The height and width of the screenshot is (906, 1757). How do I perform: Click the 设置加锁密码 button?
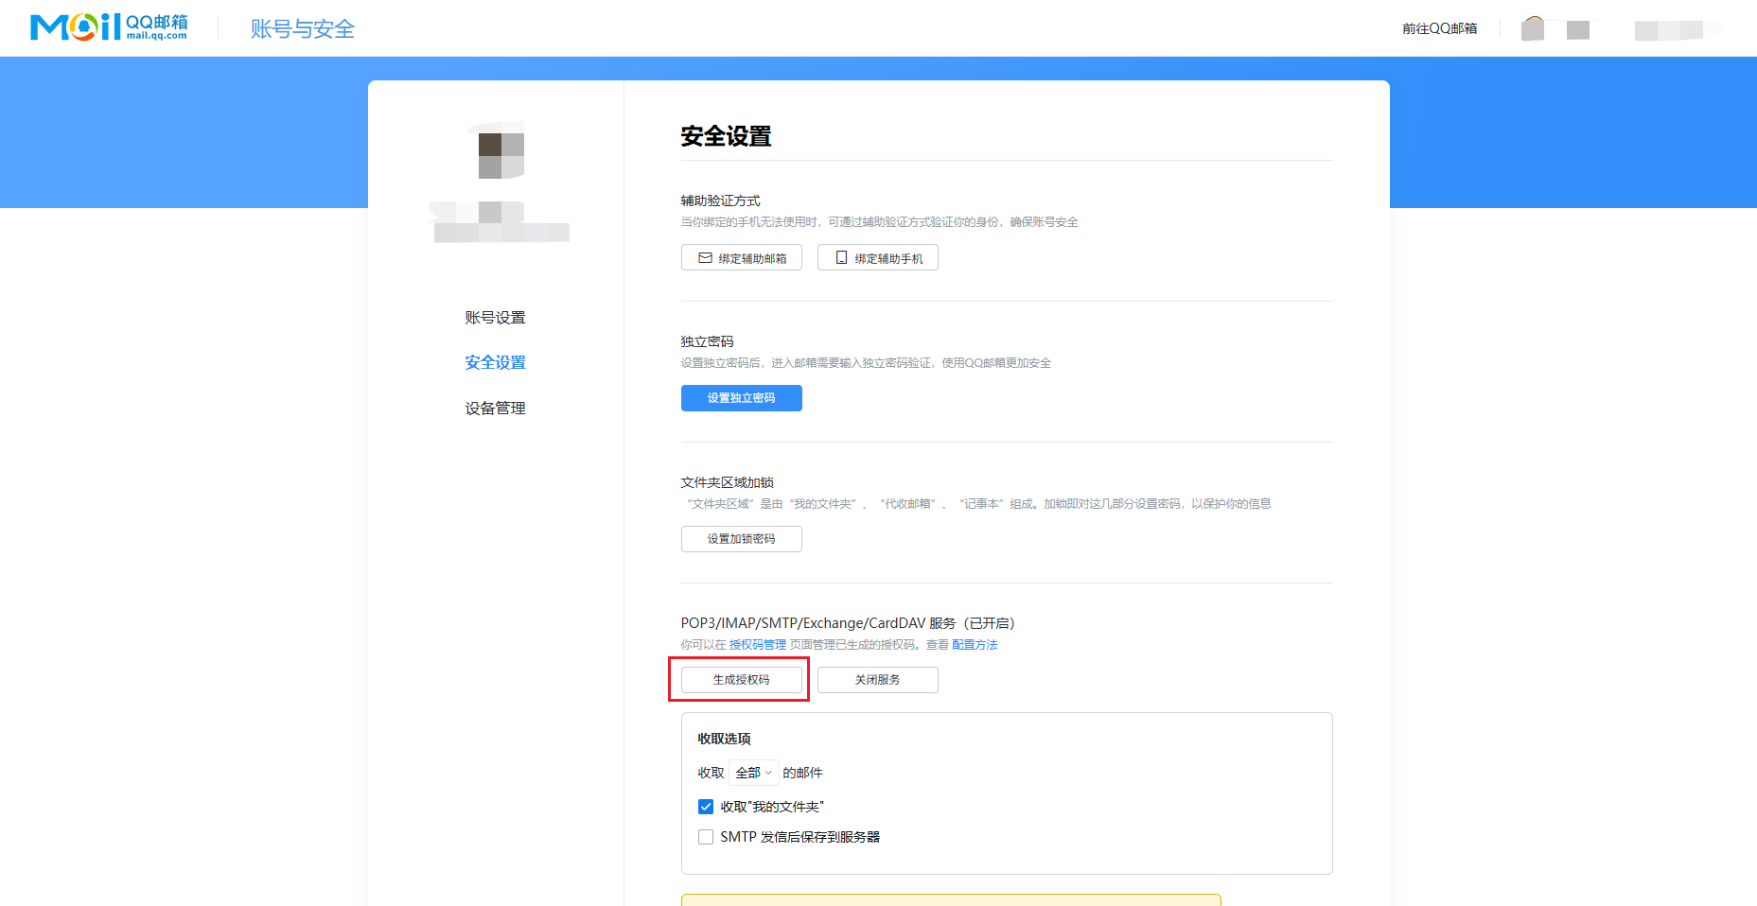(742, 539)
